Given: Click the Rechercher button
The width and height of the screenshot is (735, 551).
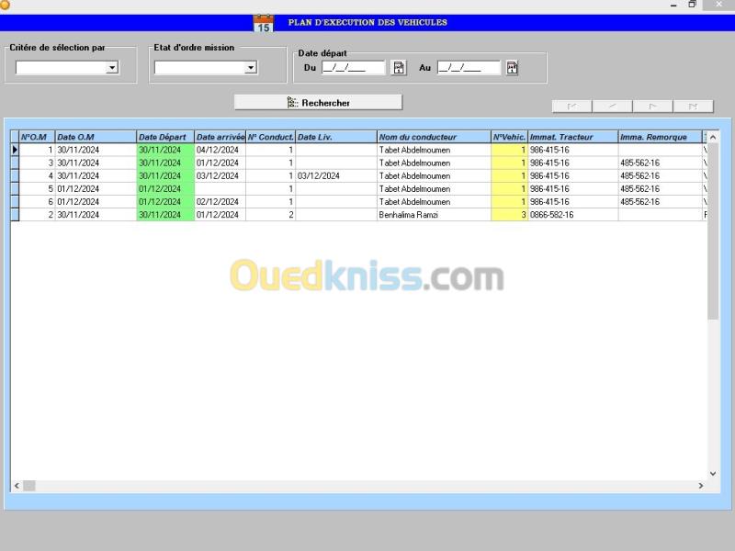Looking at the screenshot, I should coord(318,103).
